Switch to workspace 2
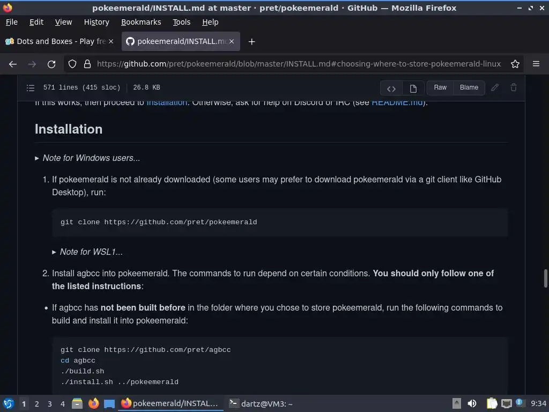Viewport: 549px width, 412px height. pyautogui.click(x=37, y=404)
